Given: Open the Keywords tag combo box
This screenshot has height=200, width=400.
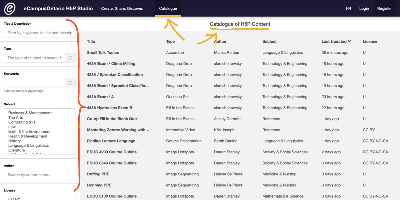Looking at the screenshot, I should (34, 83).
